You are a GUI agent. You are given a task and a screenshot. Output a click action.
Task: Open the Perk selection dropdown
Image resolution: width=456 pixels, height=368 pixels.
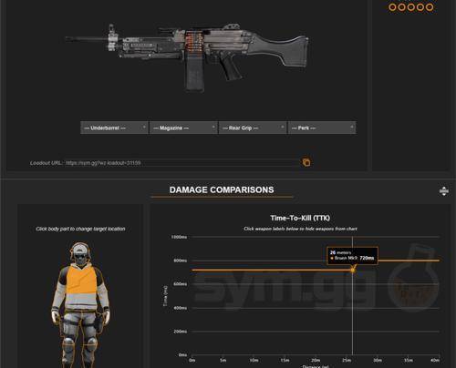(322, 128)
